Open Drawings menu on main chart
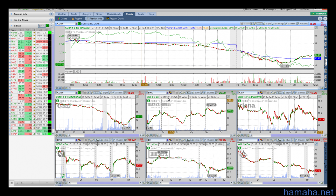This screenshot has height=196, width=336. pyautogui.click(x=278, y=24)
